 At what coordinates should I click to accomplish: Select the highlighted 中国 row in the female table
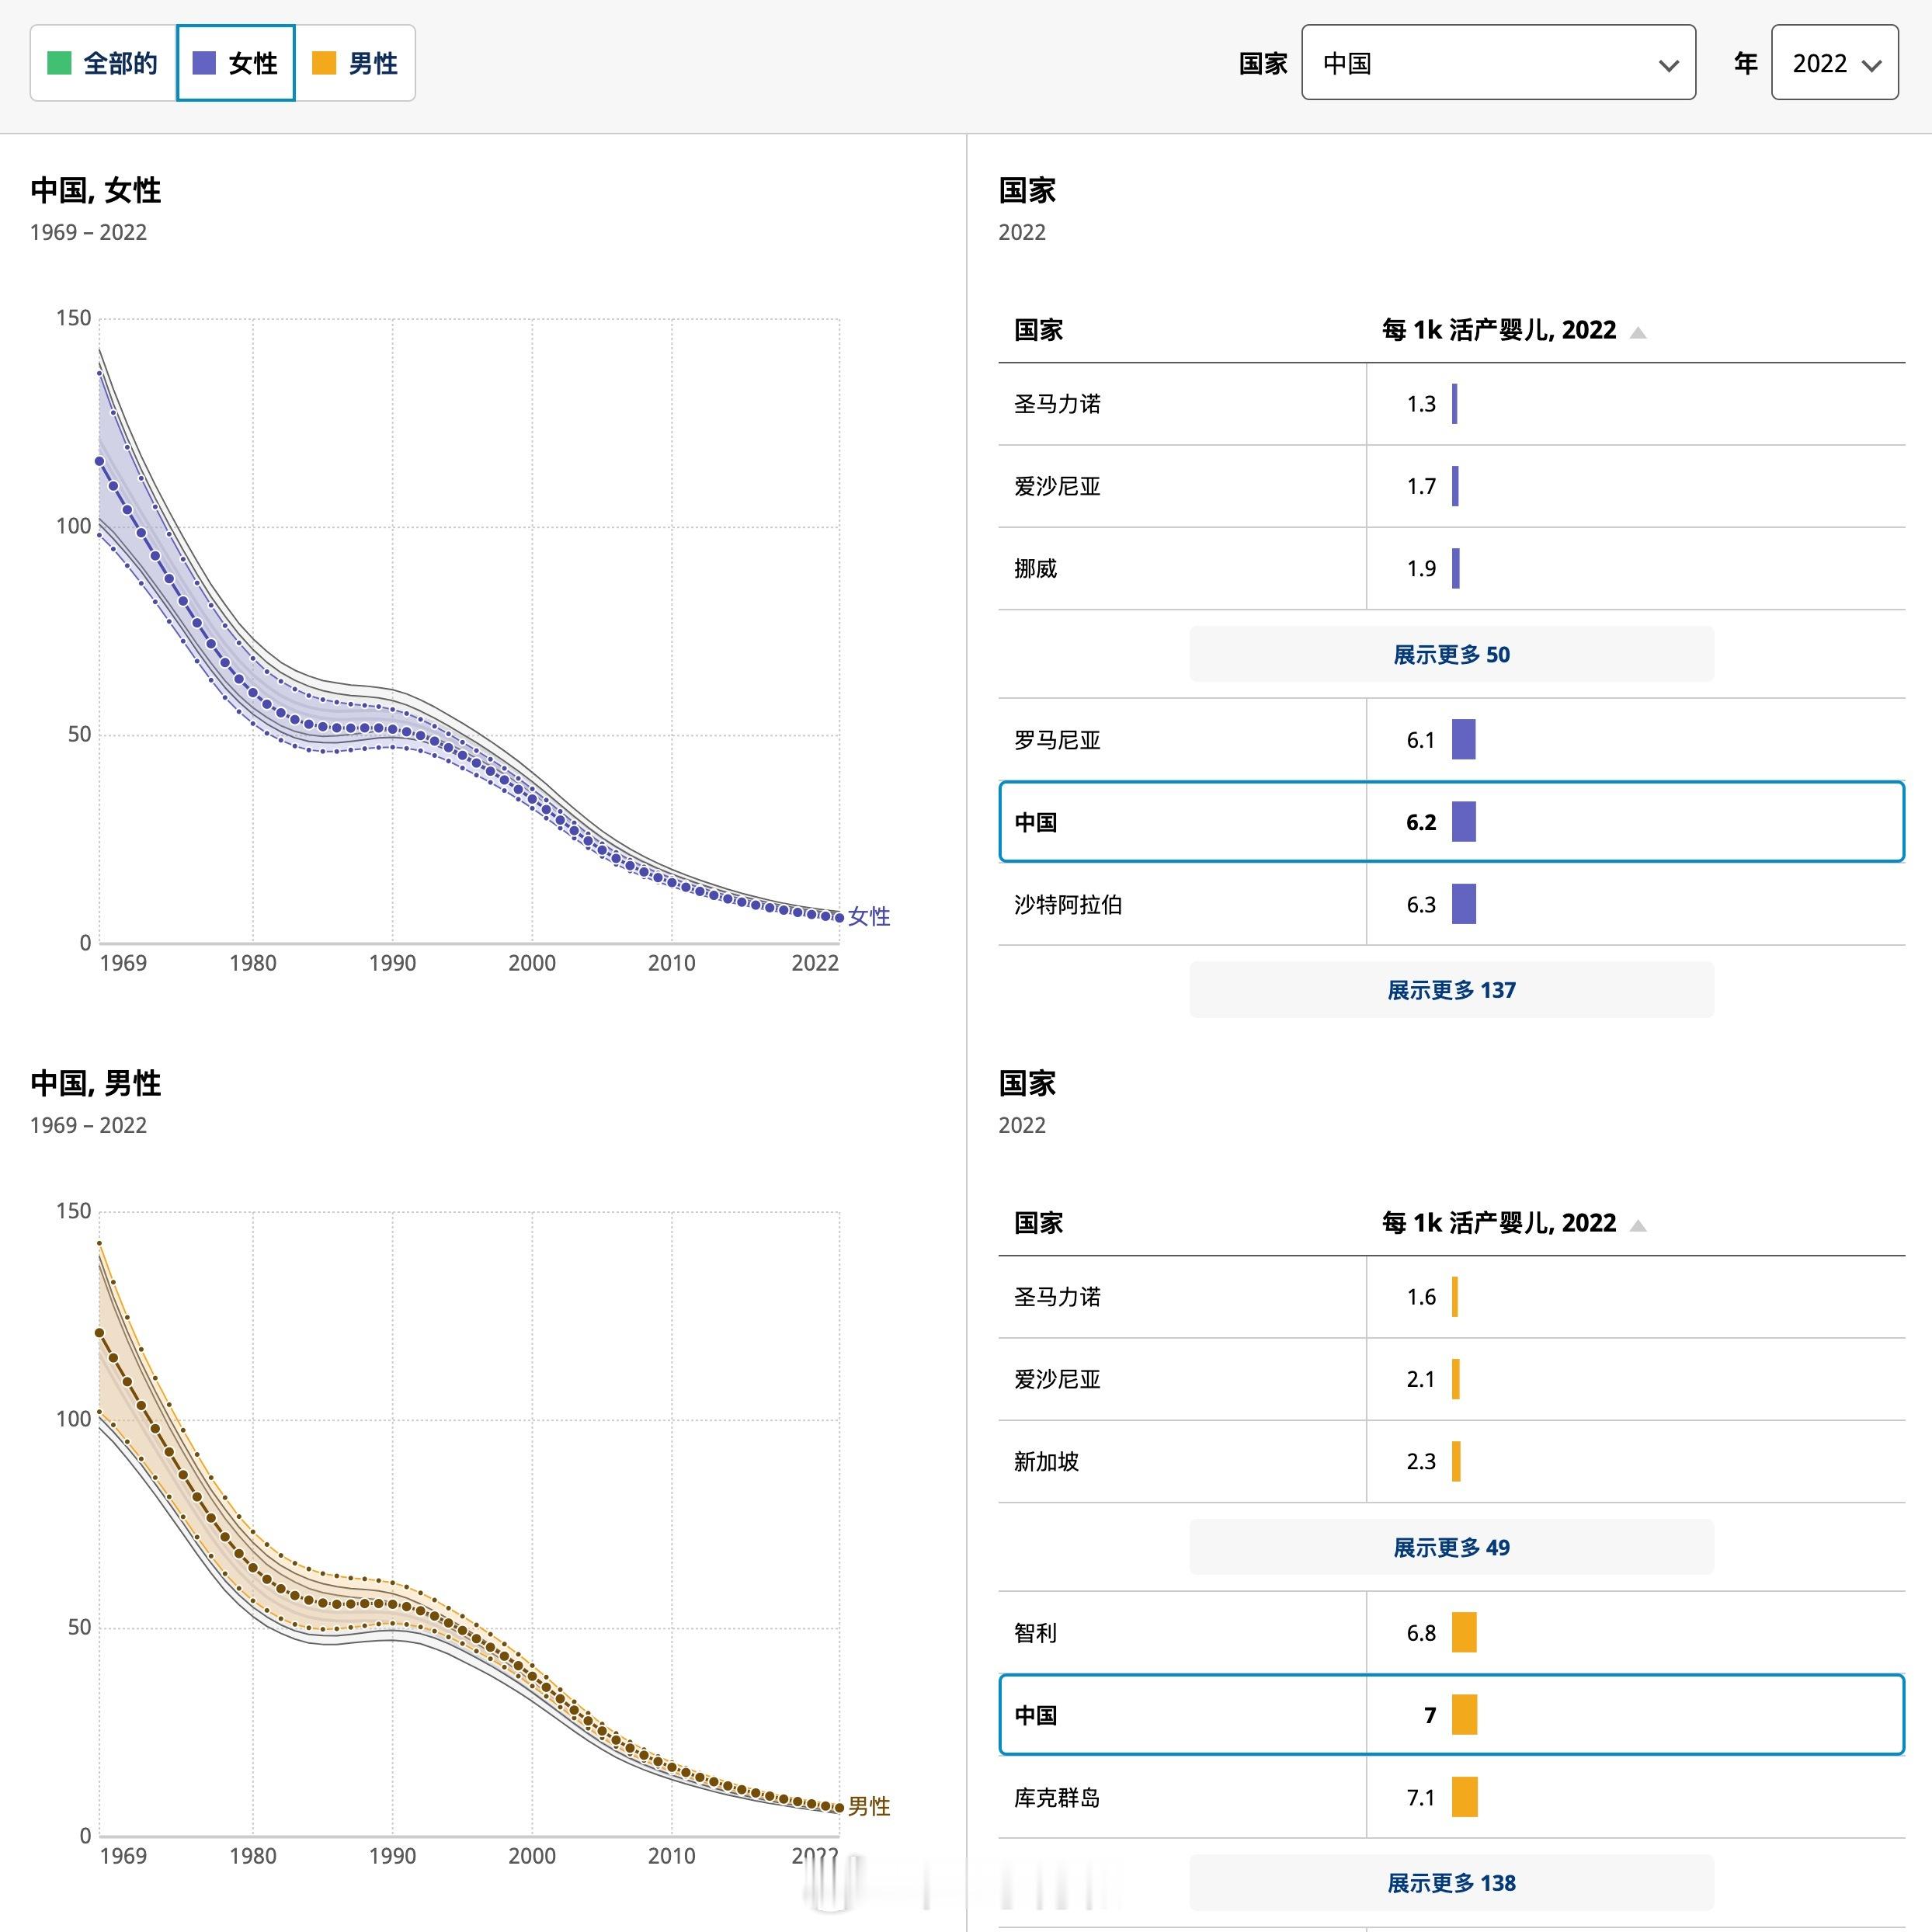pyautogui.click(x=1036, y=822)
